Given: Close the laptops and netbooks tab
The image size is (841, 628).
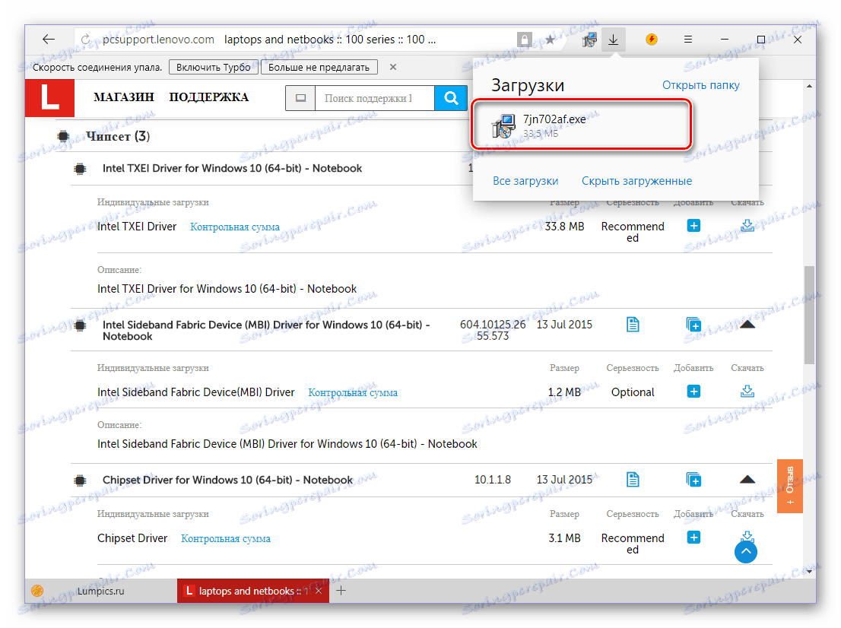Looking at the screenshot, I should tap(319, 591).
